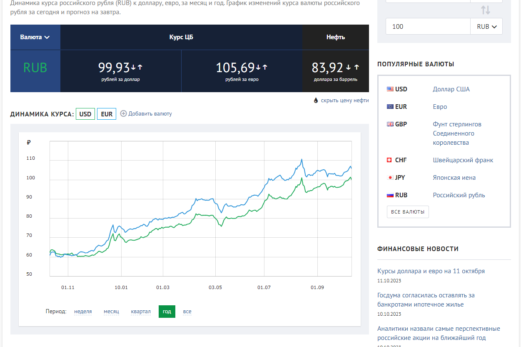This screenshot has height=347, width=521.
Task: Open the 'Швейцарский франк' link
Action: pyautogui.click(x=463, y=160)
